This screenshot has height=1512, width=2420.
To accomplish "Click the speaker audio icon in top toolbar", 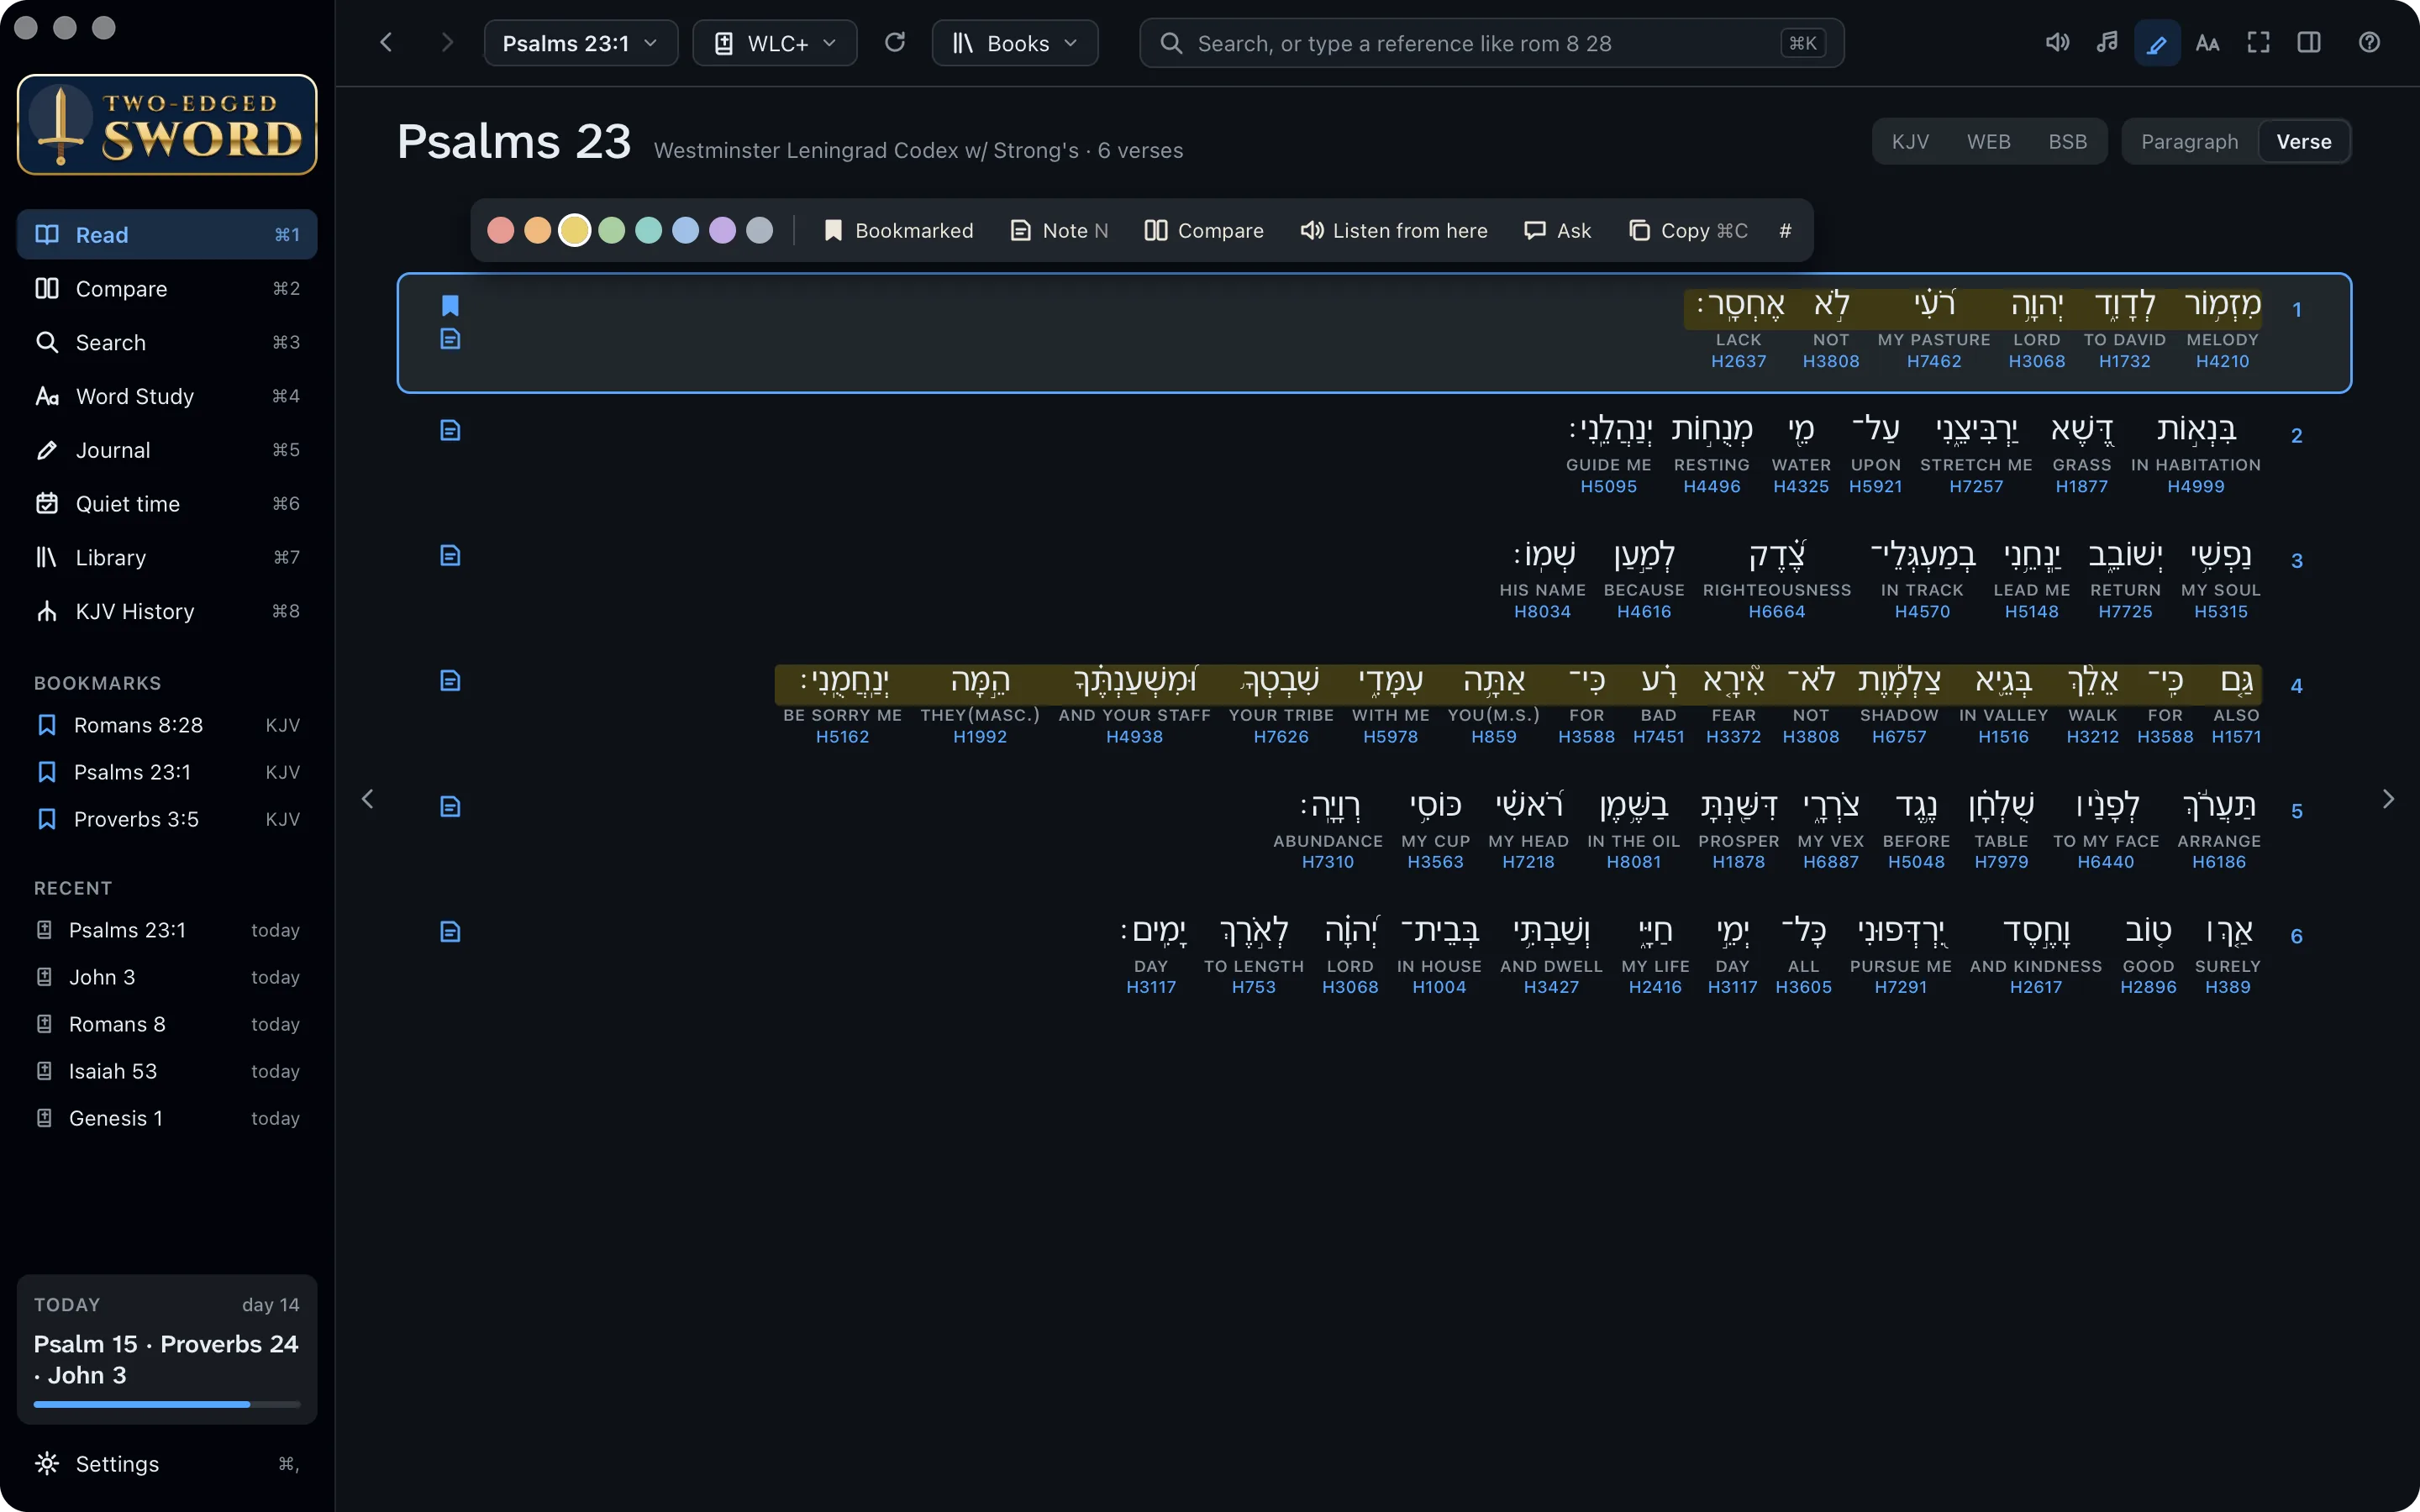I will pyautogui.click(x=2057, y=43).
